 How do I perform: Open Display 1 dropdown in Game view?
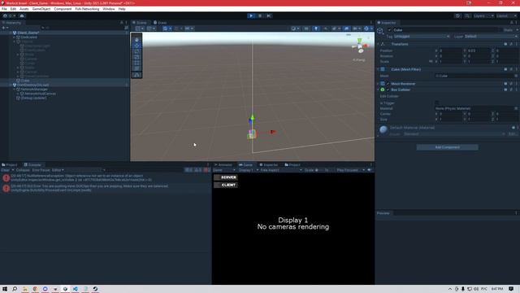pos(249,170)
